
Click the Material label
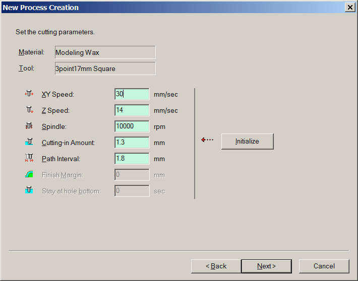(31, 52)
